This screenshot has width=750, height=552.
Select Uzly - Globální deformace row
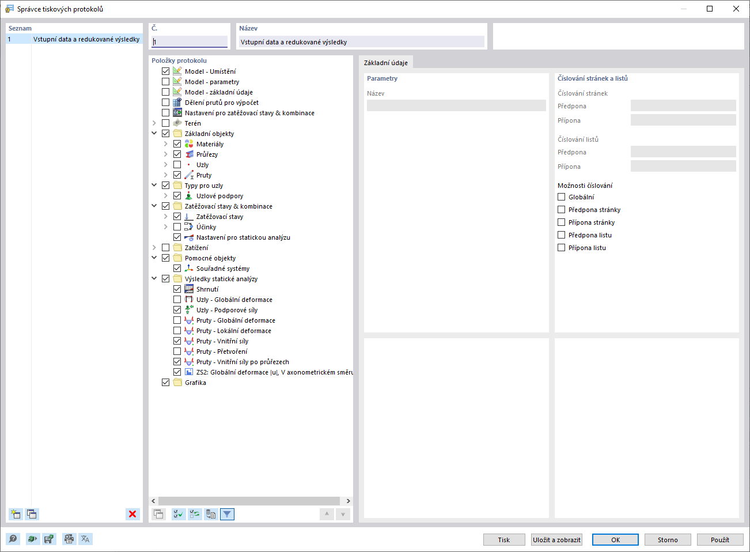point(234,300)
